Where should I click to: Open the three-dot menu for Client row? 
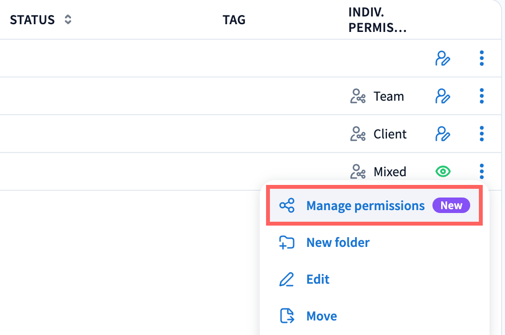481,134
